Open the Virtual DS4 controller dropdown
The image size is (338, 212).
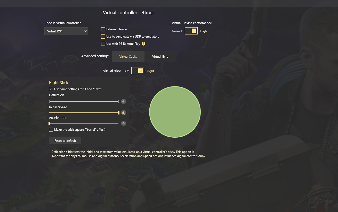(66, 31)
